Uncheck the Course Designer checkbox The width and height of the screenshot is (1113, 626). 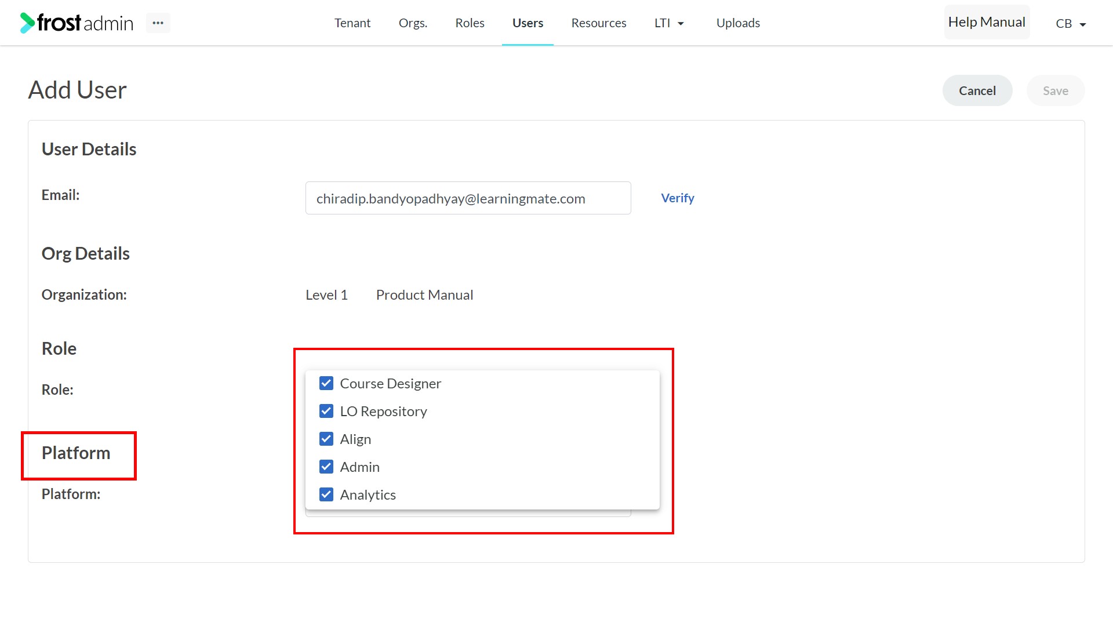pyautogui.click(x=326, y=384)
